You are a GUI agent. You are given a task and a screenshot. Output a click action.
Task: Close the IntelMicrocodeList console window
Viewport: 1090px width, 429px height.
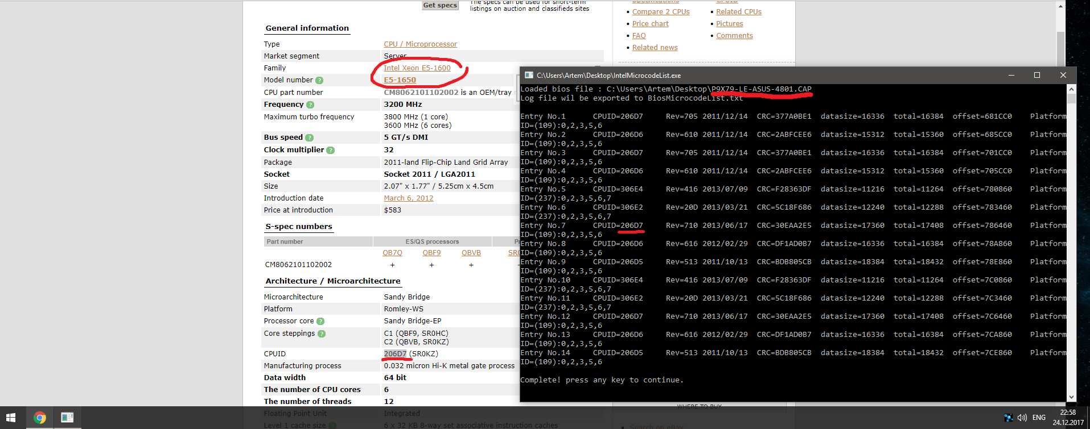tap(1063, 75)
